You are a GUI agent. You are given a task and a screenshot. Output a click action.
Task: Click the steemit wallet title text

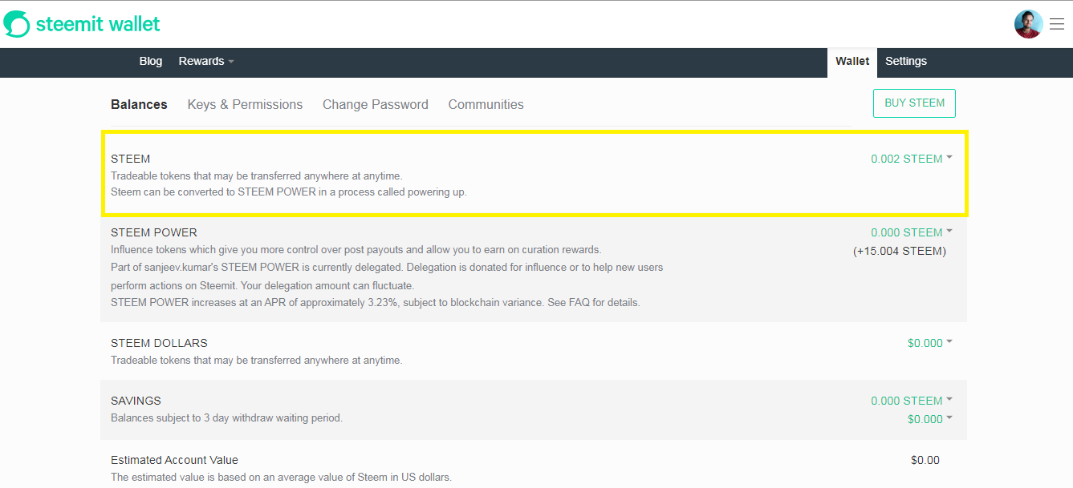(x=98, y=24)
